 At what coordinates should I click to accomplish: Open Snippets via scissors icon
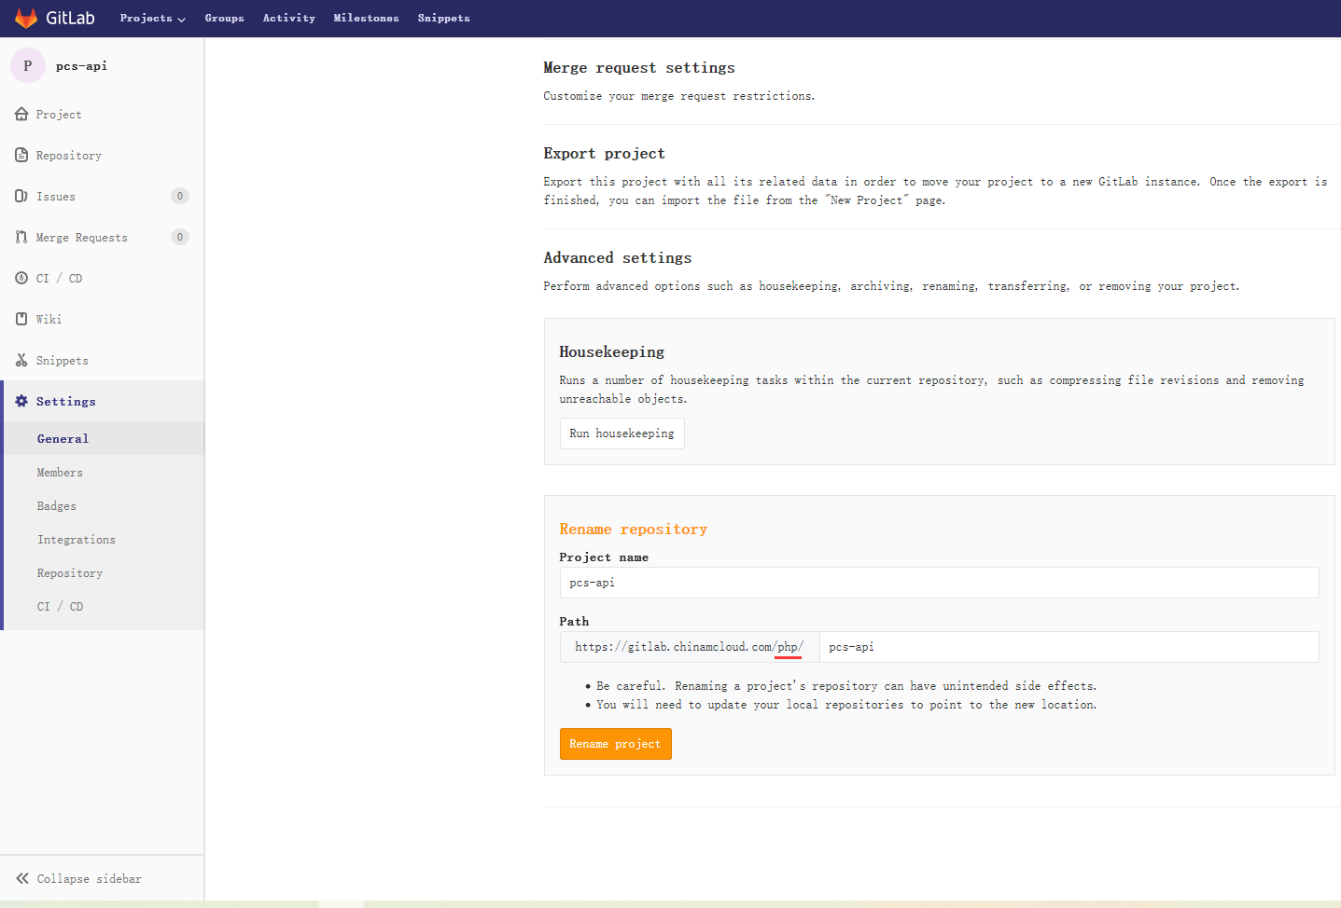(x=21, y=360)
